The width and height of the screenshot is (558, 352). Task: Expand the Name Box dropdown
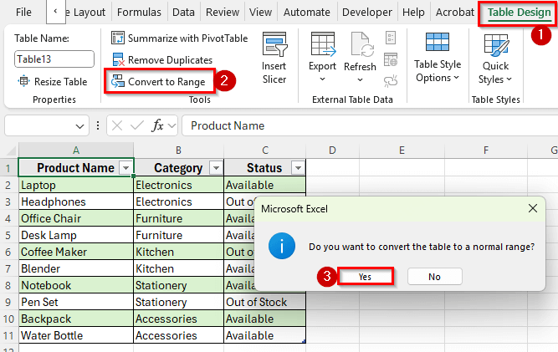(x=80, y=126)
